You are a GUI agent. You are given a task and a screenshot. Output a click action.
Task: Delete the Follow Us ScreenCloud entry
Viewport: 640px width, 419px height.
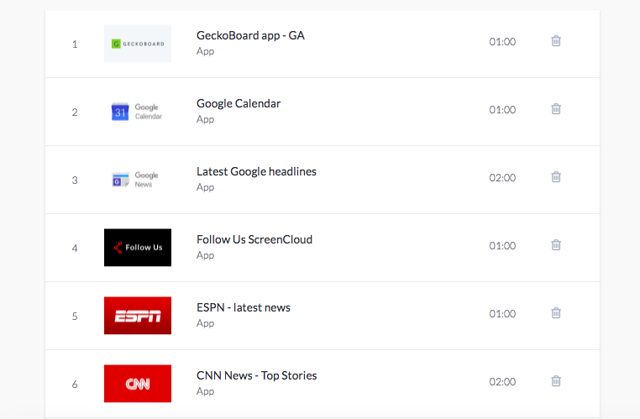pyautogui.click(x=555, y=245)
